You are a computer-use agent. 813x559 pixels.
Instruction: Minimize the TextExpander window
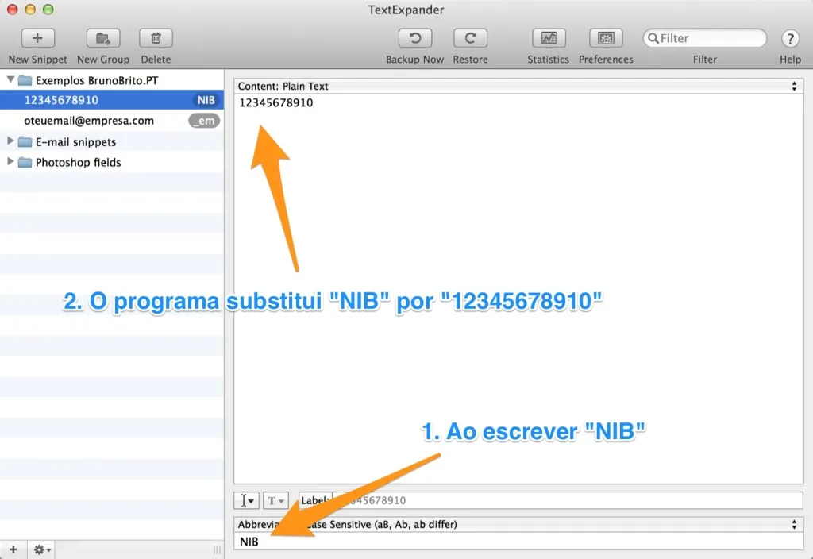point(30,10)
